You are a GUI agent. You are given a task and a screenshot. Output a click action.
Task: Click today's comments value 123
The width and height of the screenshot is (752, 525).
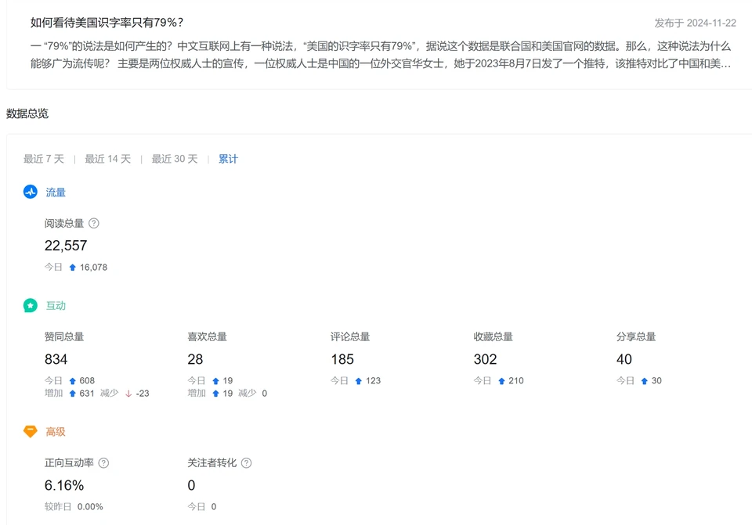pos(373,381)
